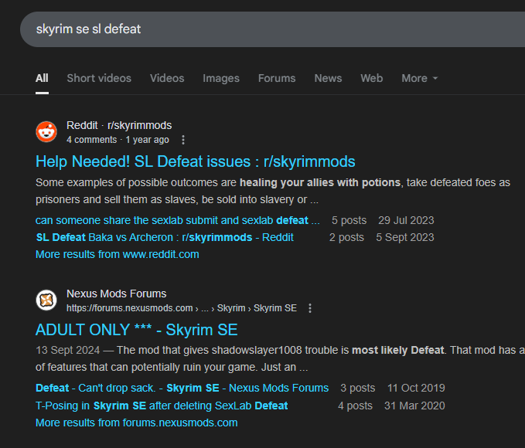Image resolution: width=525 pixels, height=448 pixels.
Task: Open 'Help Needed! SL Defeat issues' result
Action: click(x=195, y=161)
